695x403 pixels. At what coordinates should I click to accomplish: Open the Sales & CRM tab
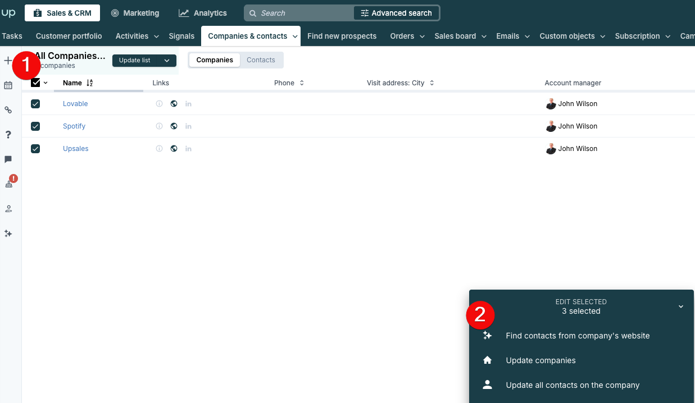click(62, 13)
